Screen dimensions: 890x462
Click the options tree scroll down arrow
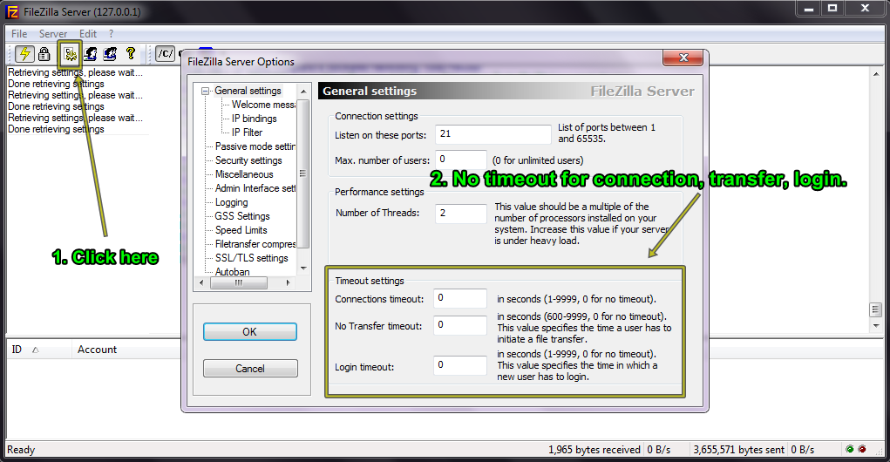(303, 268)
